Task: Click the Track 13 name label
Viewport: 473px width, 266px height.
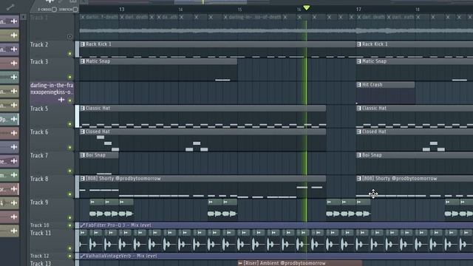Action: tap(41, 263)
